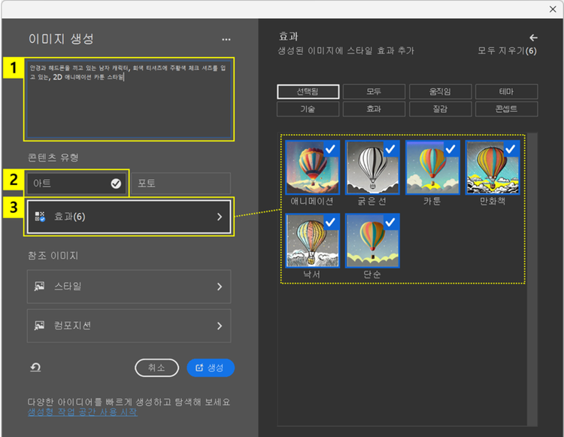Uncheck the 애니메이션 effect checkmark
This screenshot has height=437, width=564.
331,148
